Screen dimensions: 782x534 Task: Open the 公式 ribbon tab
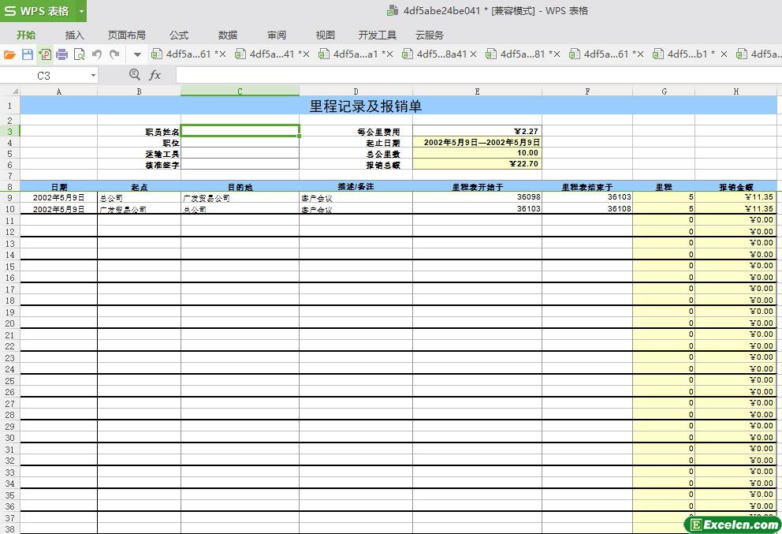179,35
